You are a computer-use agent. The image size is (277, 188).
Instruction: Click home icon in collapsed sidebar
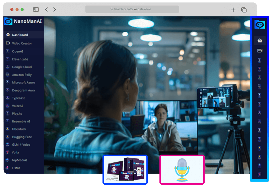pyautogui.click(x=260, y=40)
